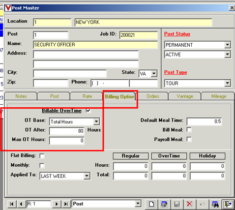The width and height of the screenshot is (235, 210).
Task: Click the Post Status link
Action: point(177,34)
